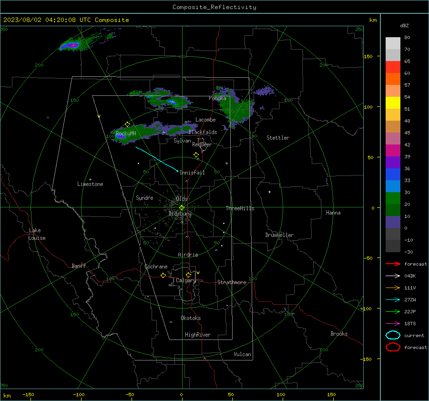Select the HighRiver label
429x401 pixels.
pyautogui.click(x=198, y=335)
